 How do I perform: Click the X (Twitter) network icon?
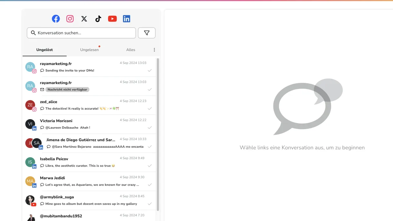click(84, 19)
